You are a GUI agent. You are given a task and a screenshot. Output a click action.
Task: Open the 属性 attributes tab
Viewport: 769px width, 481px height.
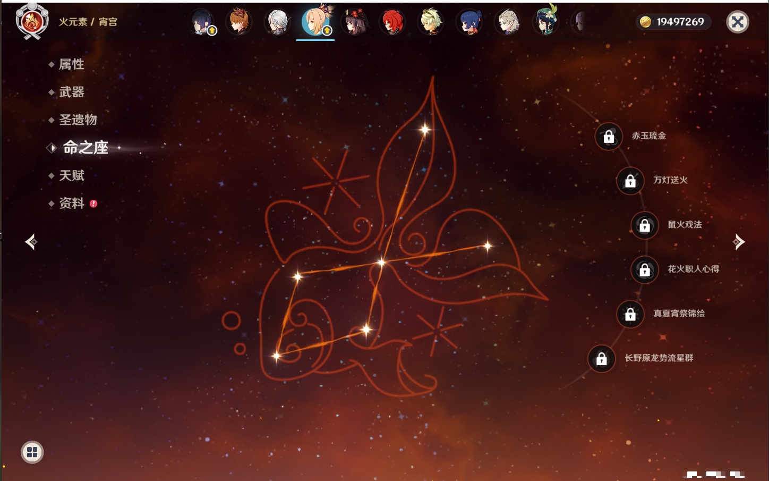click(71, 64)
